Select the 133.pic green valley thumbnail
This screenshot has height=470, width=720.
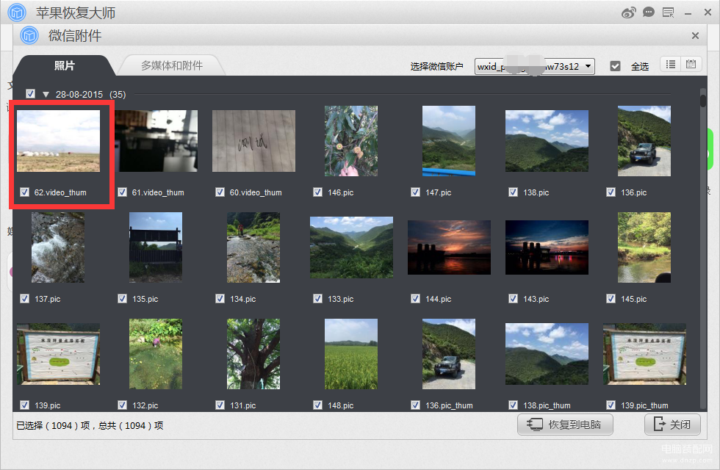(x=351, y=247)
